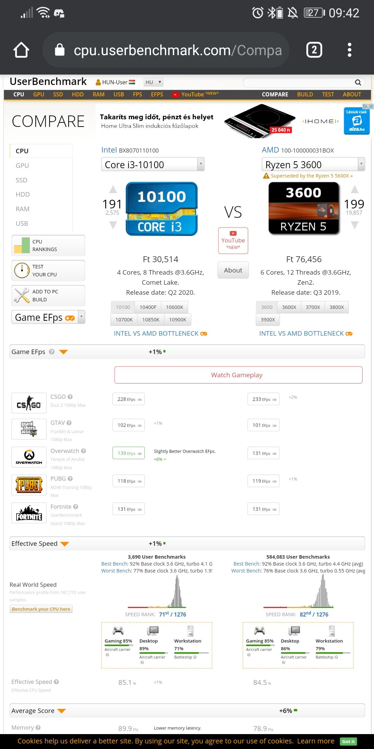
Task: Upvote the Ryzen 5 3600 arrow
Action: (x=354, y=189)
